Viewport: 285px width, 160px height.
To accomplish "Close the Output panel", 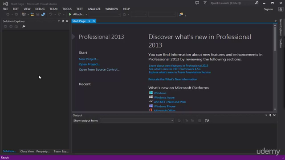I will point(274,115).
